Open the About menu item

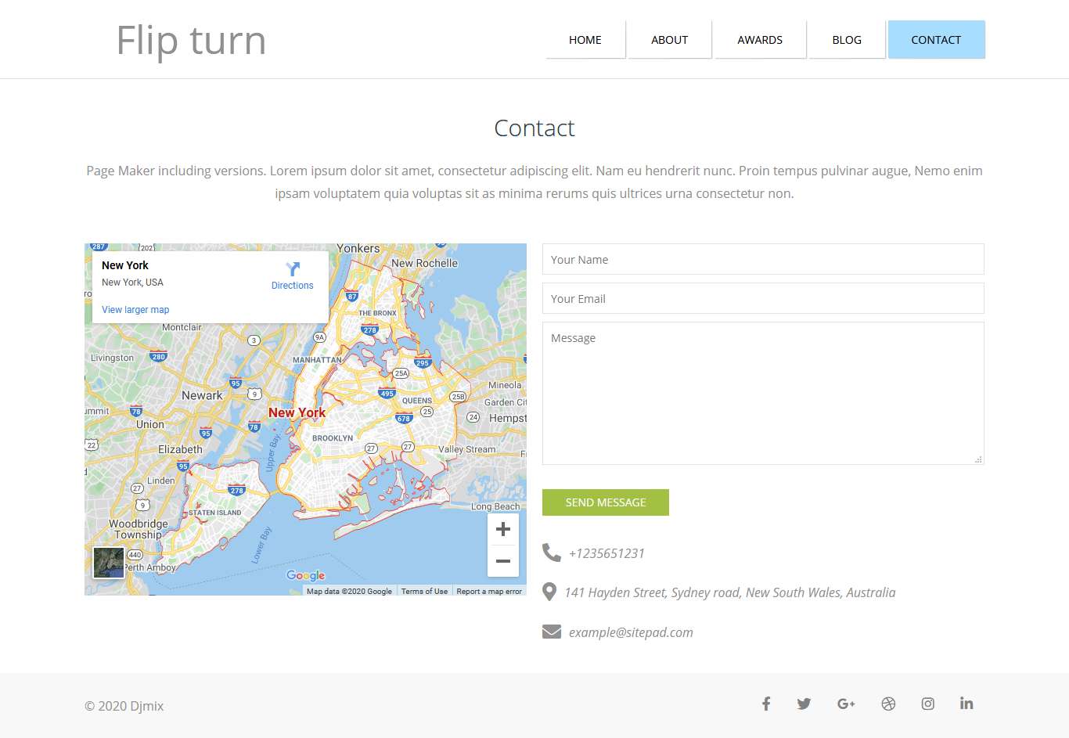point(669,40)
